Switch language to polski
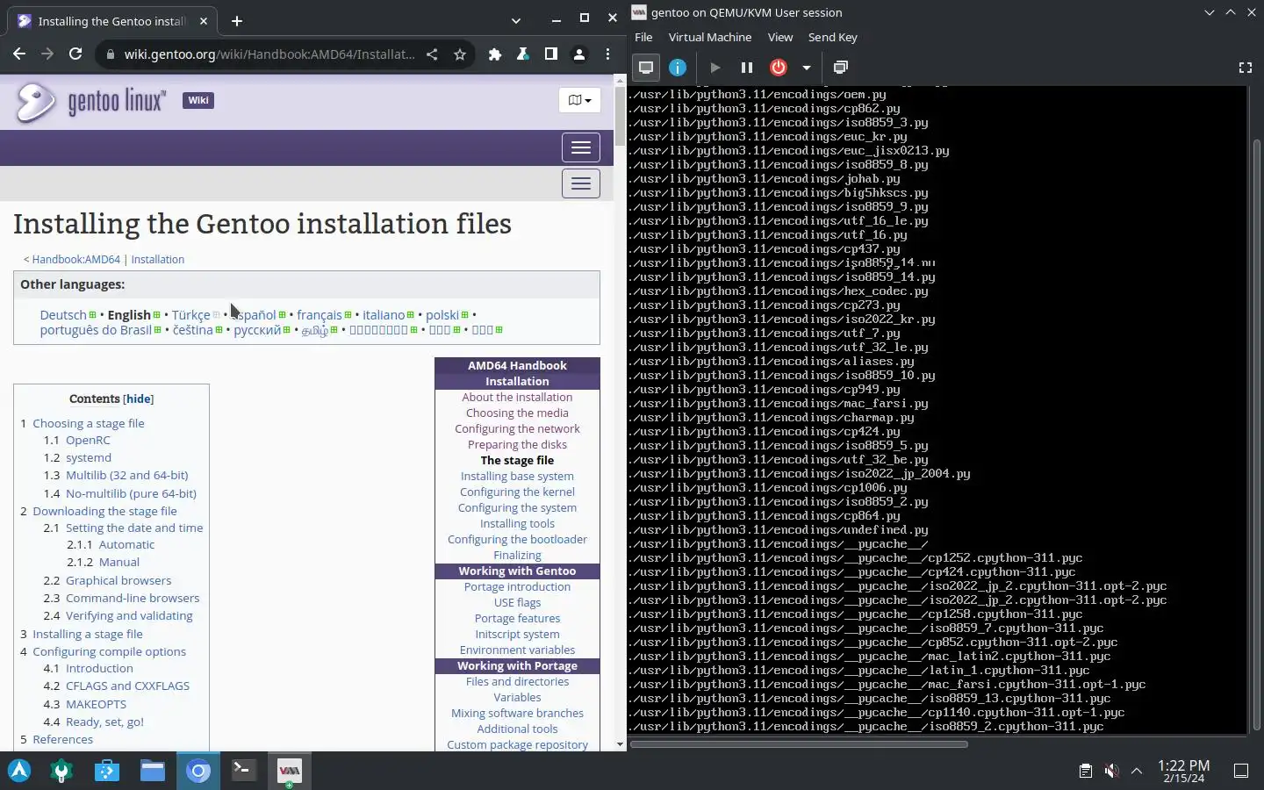This screenshot has width=1264, height=790. click(442, 315)
